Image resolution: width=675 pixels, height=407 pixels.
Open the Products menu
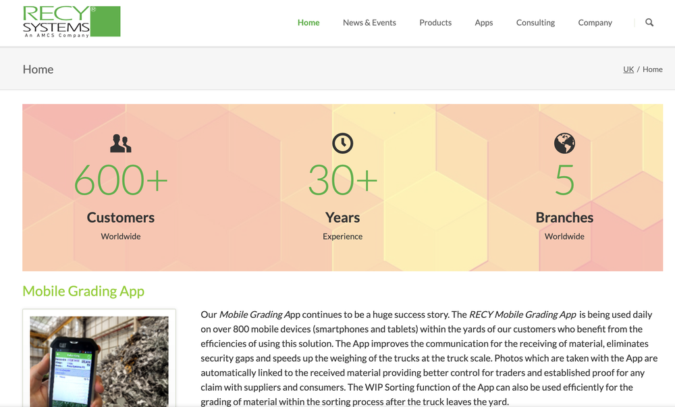point(435,23)
